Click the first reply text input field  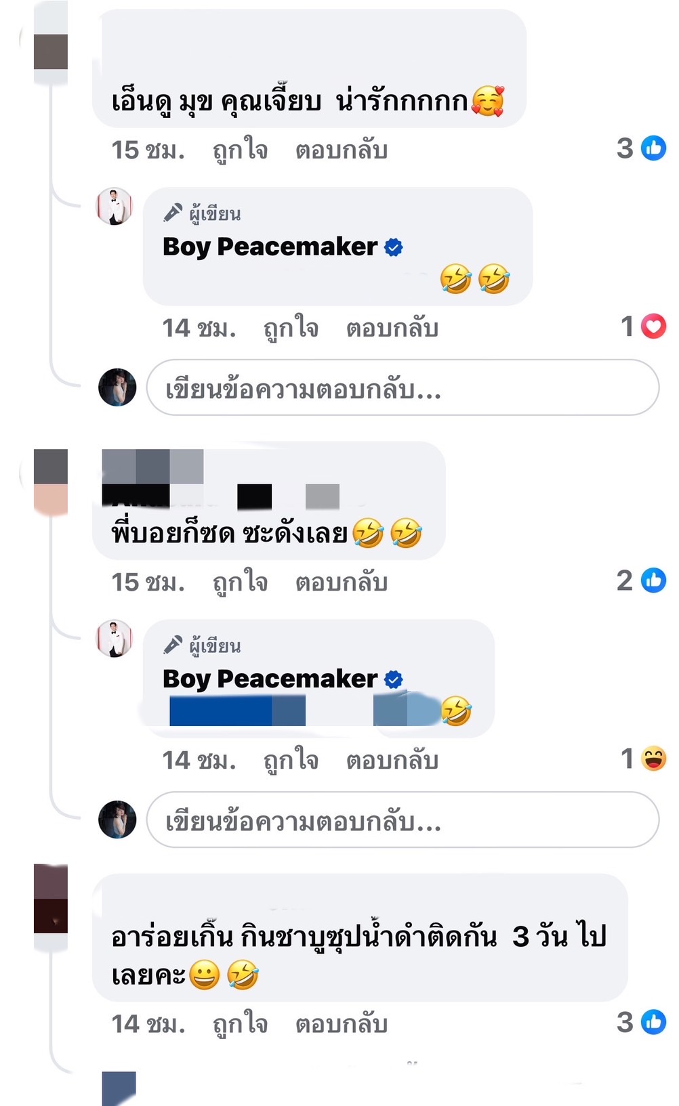tap(403, 387)
